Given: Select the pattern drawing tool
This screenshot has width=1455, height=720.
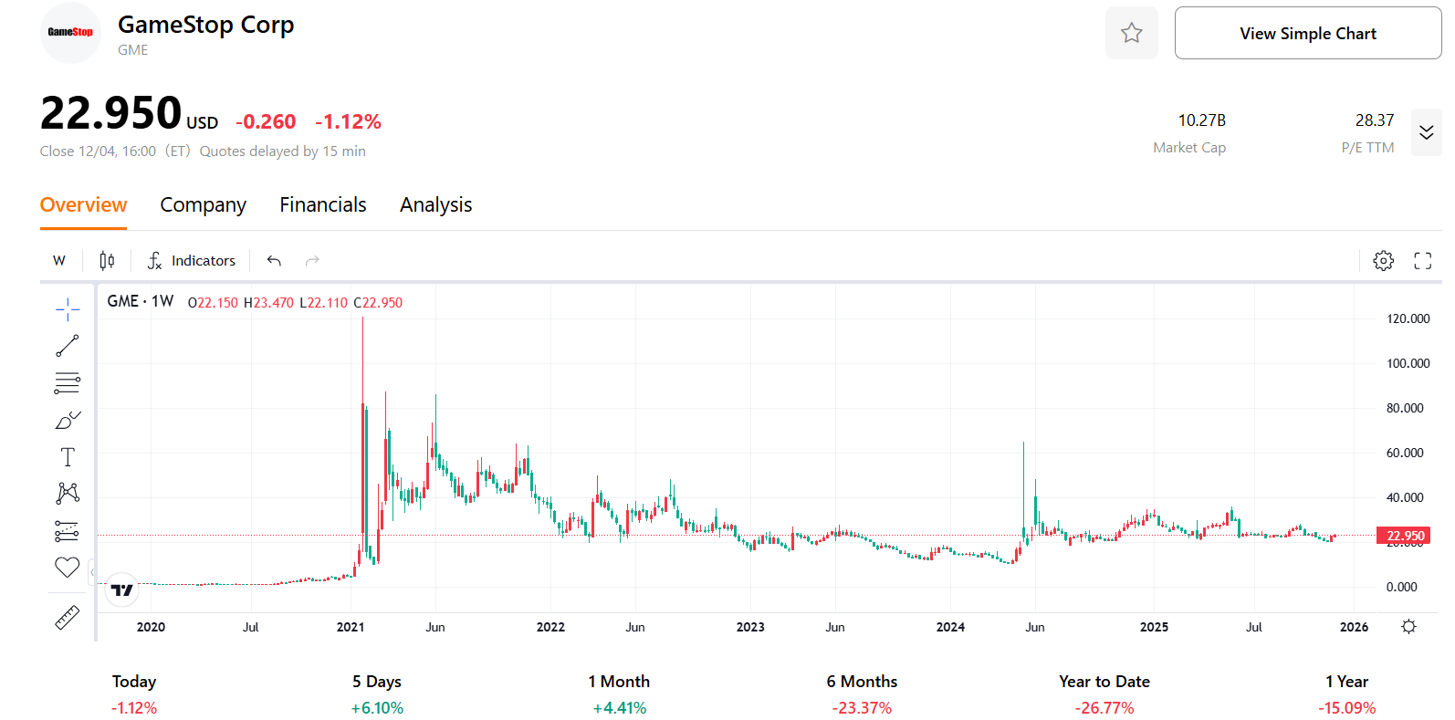Looking at the screenshot, I should point(68,494).
